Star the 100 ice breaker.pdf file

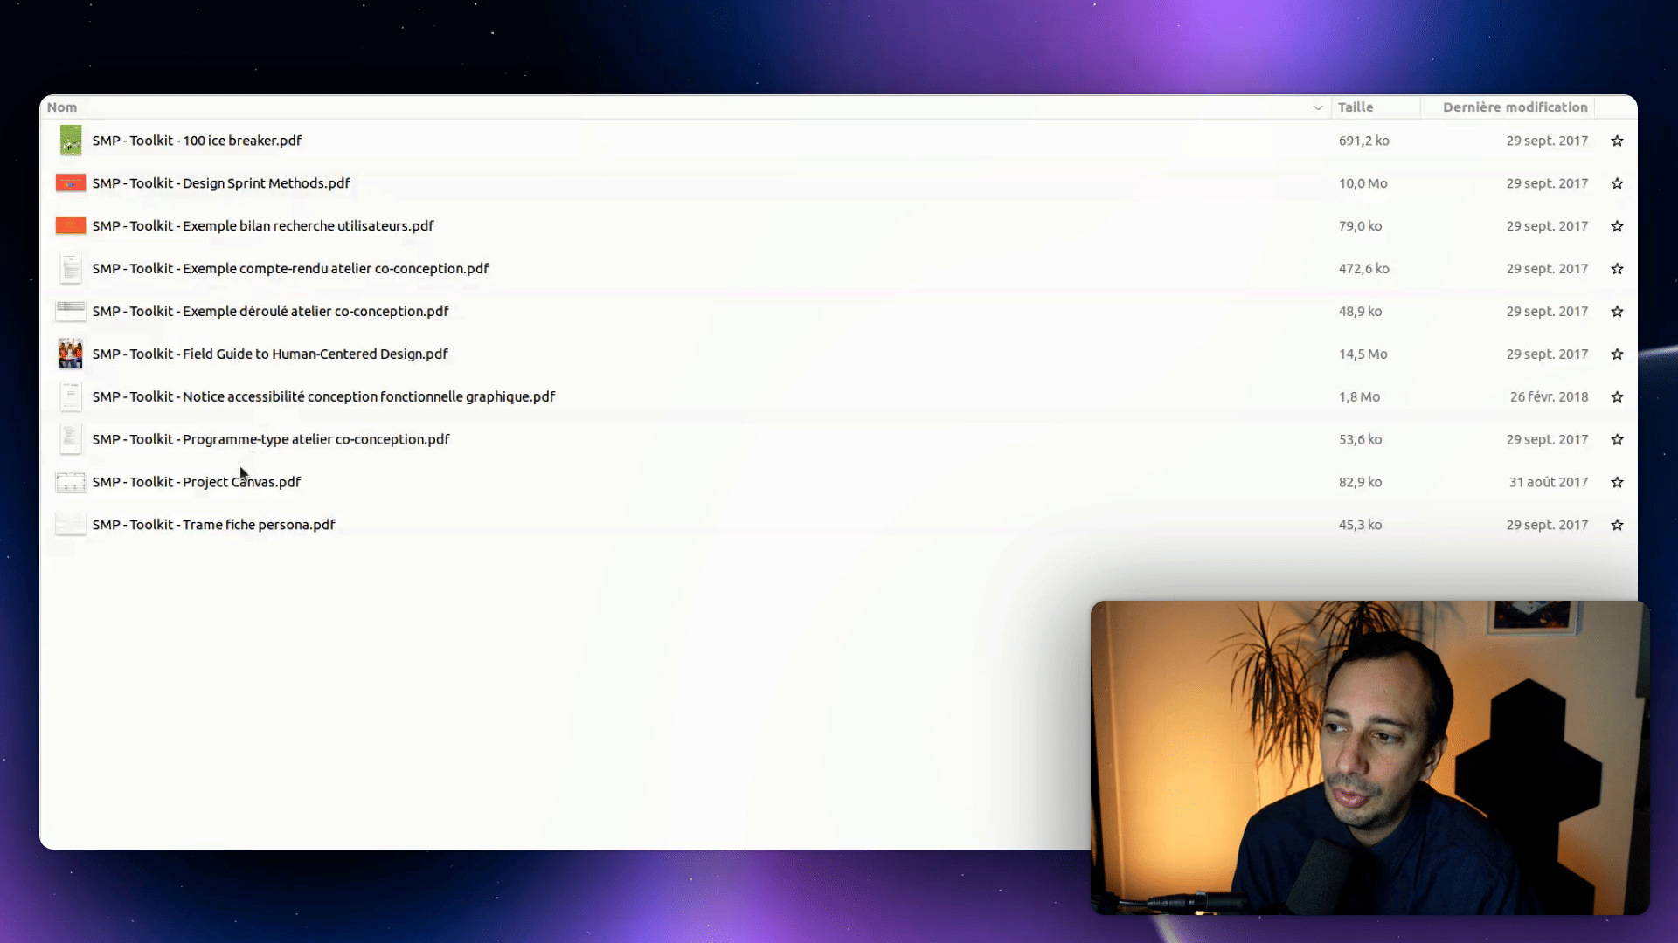(1617, 141)
